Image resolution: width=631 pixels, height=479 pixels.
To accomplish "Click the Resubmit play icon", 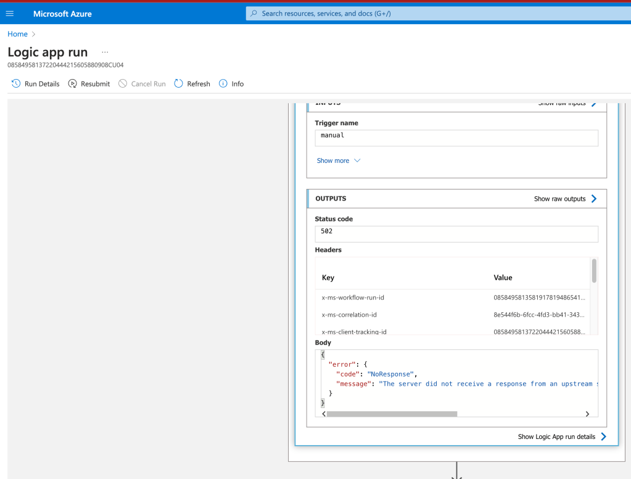I will pyautogui.click(x=72, y=83).
